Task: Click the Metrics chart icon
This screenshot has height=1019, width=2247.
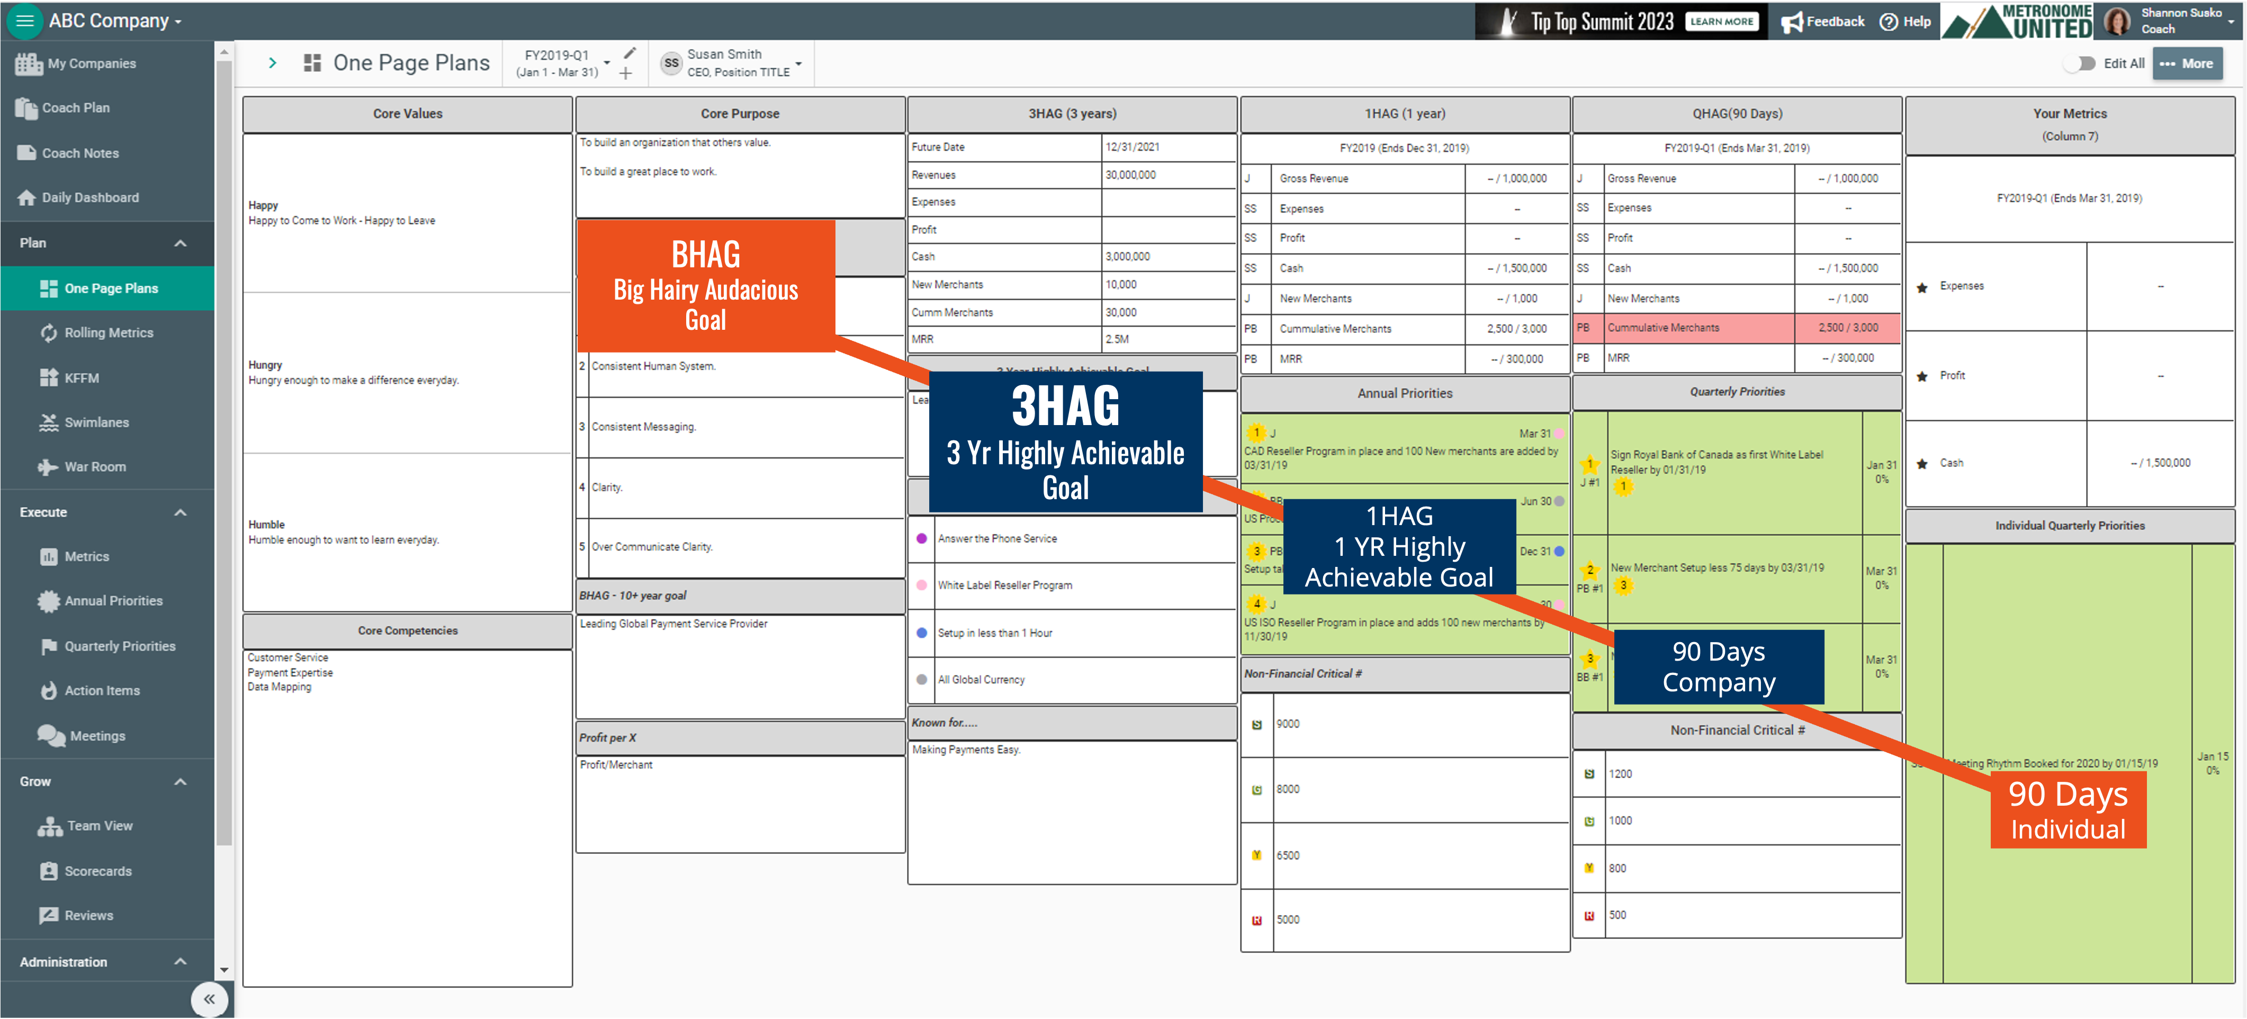Action: 49,556
